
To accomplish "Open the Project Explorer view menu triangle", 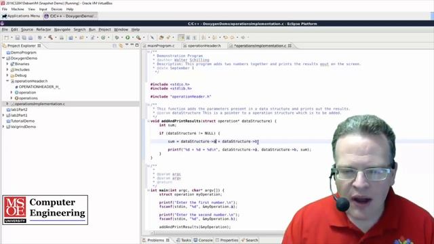I will click(x=127, y=45).
